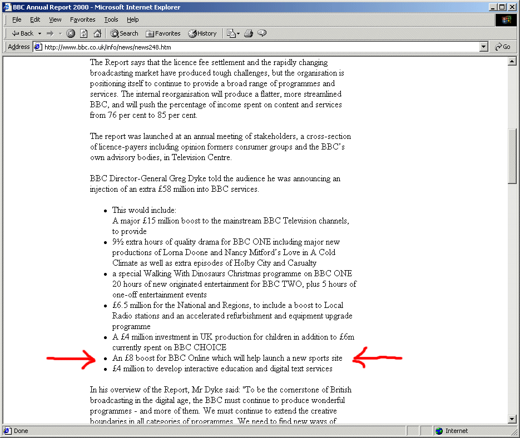520x438 pixels.
Task: Minimize the Internet Explorer window
Action: coord(493,7)
